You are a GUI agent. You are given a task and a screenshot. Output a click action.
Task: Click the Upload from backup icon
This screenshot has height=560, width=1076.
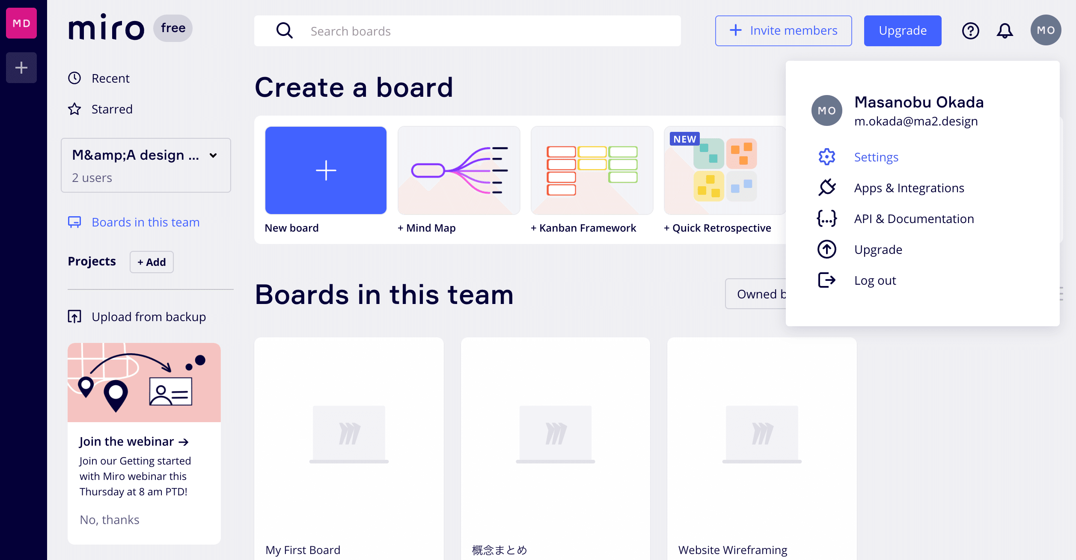coord(74,317)
